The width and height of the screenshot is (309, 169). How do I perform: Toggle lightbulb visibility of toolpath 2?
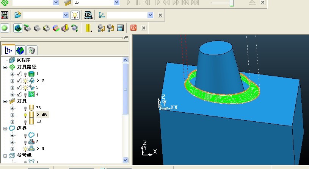coord(25,81)
